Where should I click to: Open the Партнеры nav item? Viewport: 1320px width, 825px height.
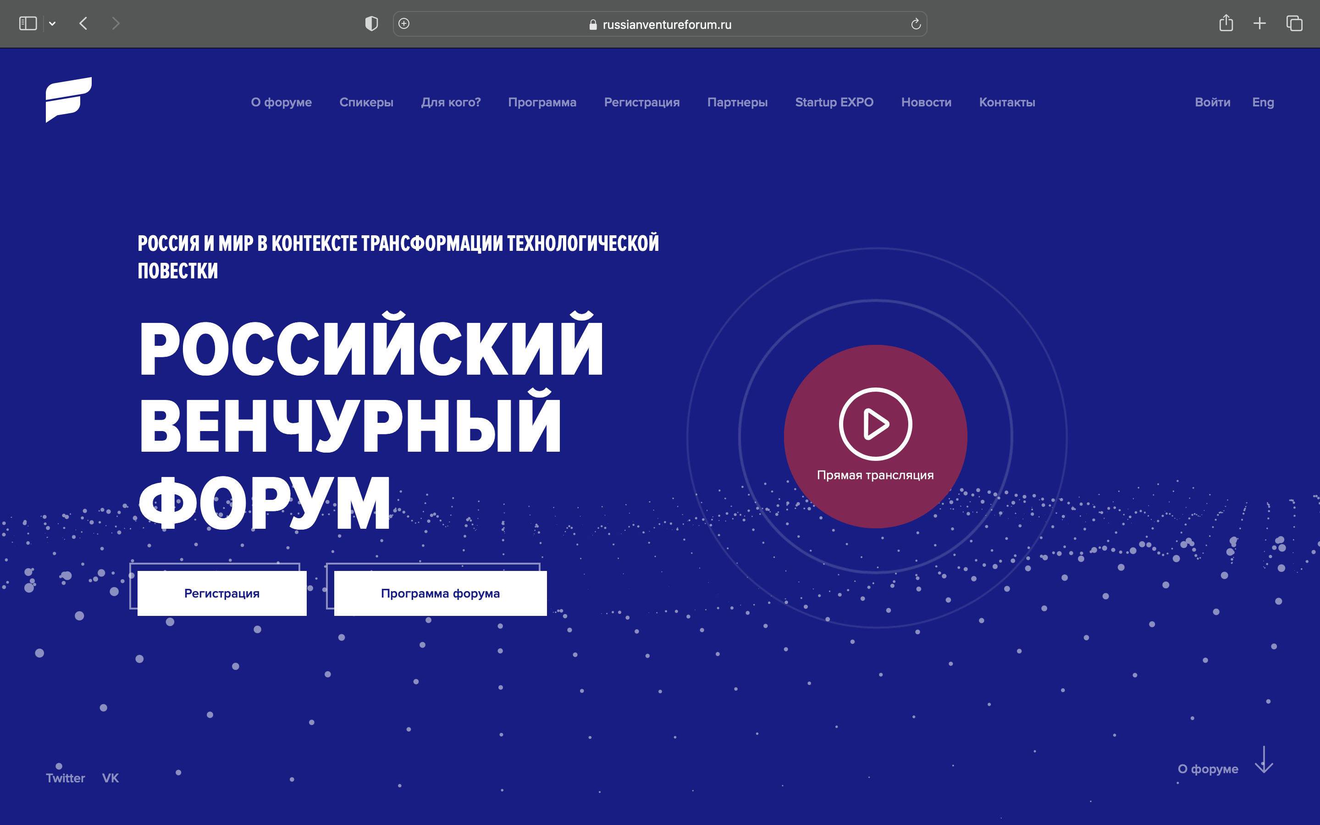coord(737,103)
